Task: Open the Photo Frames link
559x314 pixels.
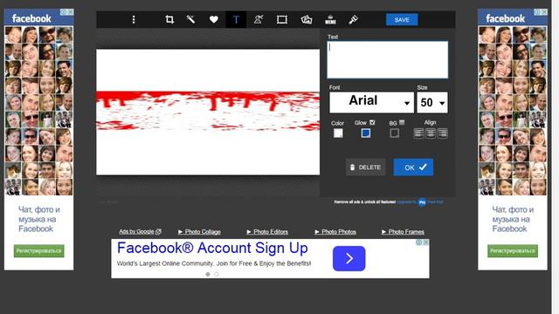Action: coord(403,232)
